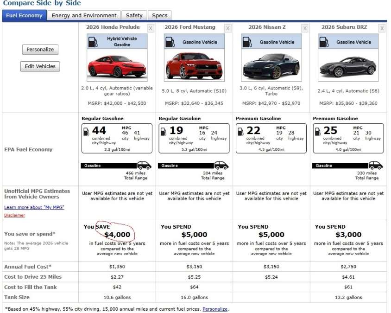The image size is (391, 313).
Task: Open the Fuel Economy tab
Action: 24,15
